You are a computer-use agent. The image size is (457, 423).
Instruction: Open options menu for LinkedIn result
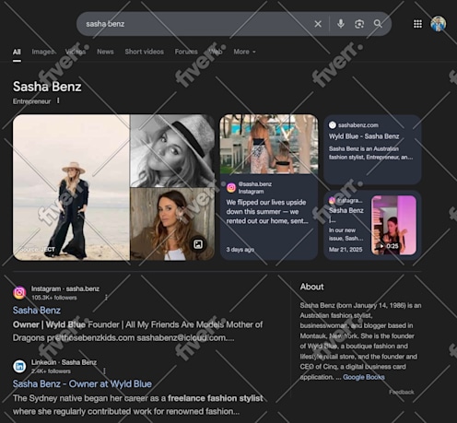coord(104,371)
